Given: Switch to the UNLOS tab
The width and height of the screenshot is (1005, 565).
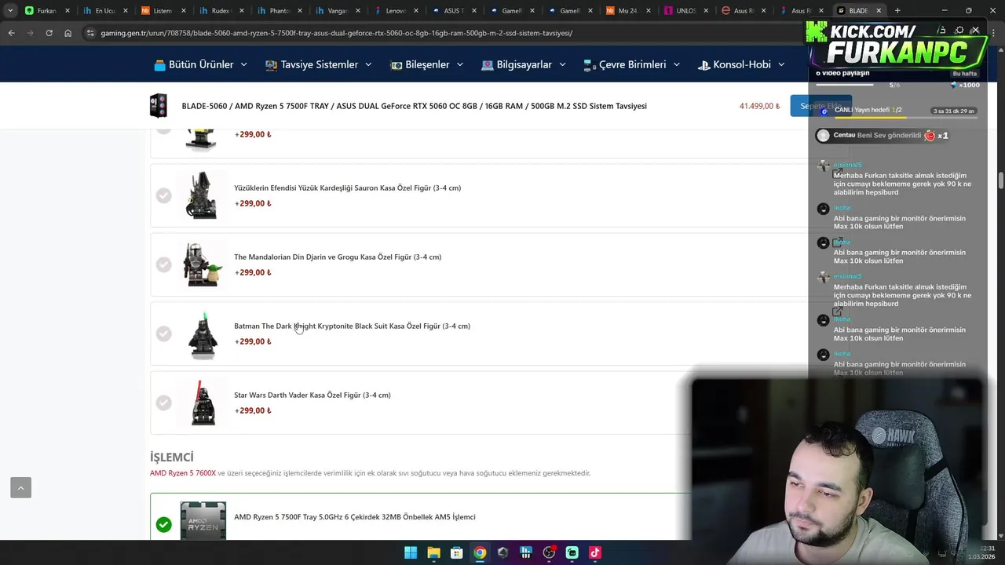Looking at the screenshot, I should coord(685,11).
